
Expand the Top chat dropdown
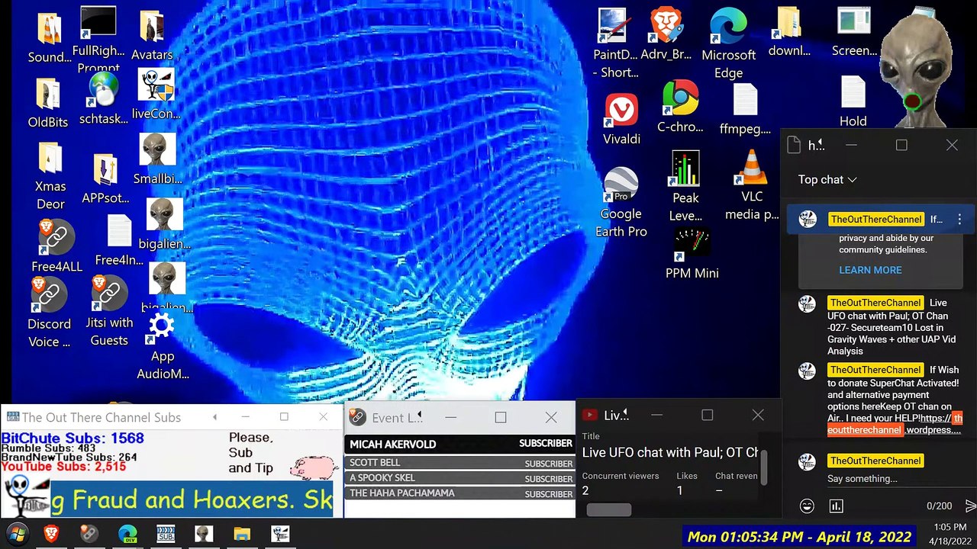pos(827,180)
